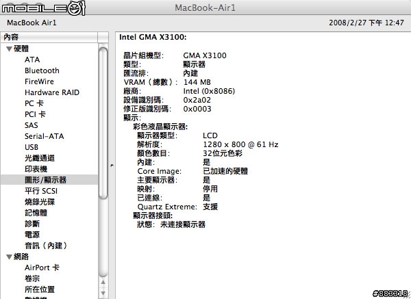
Task: Select ATA in the hardware list
Action: pyautogui.click(x=32, y=60)
